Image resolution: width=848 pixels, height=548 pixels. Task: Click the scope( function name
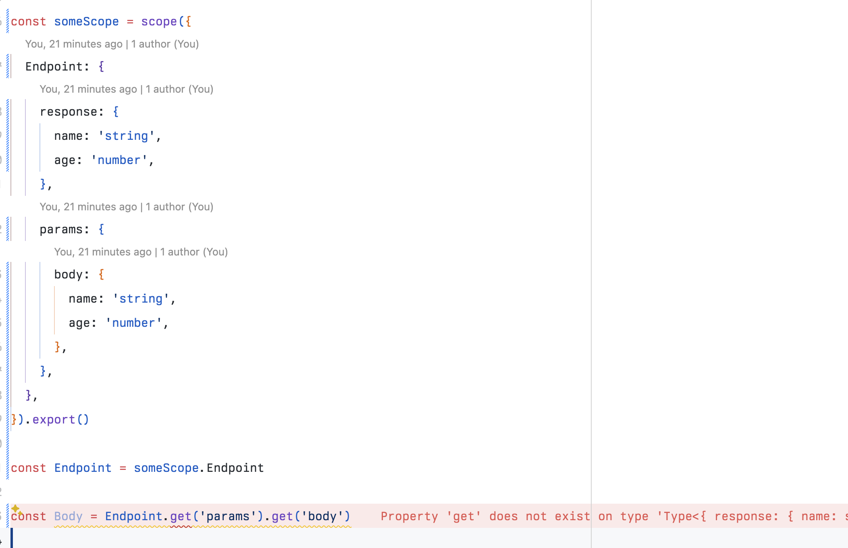click(x=160, y=21)
